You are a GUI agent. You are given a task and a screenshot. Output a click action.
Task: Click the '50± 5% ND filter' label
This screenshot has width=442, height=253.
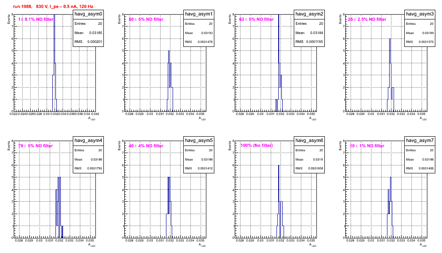pyautogui.click(x=146, y=19)
